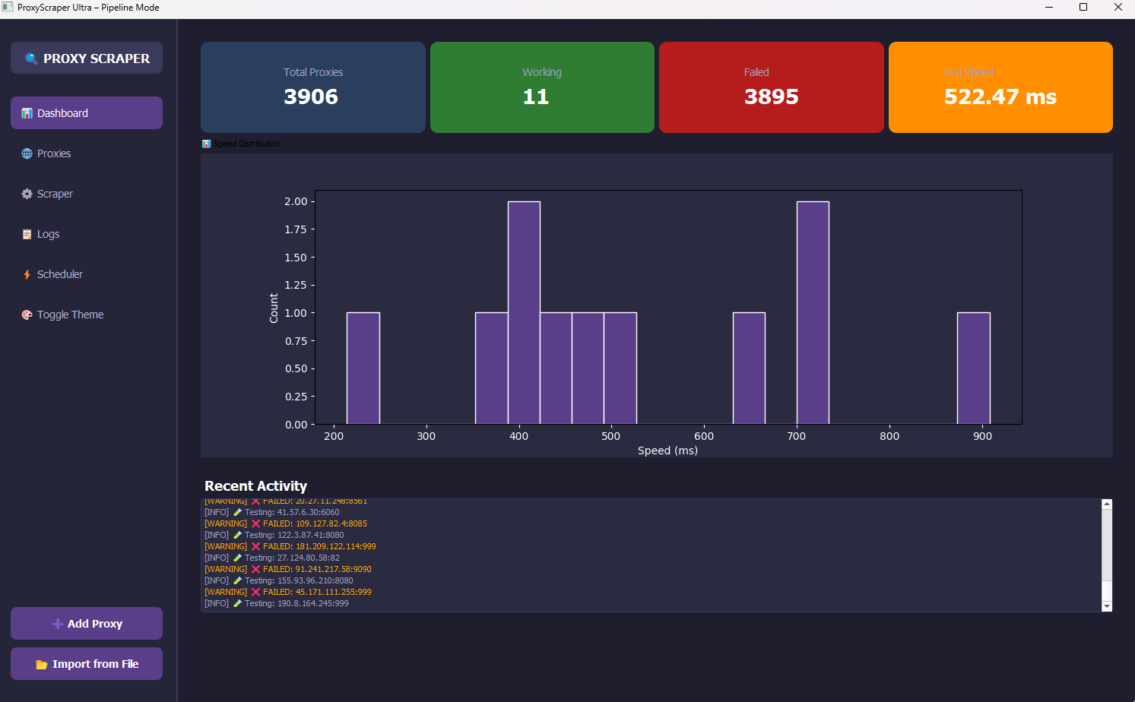
Task: Click log line FAILED: 91.241.217.58:9090
Action: pyautogui.click(x=288, y=569)
